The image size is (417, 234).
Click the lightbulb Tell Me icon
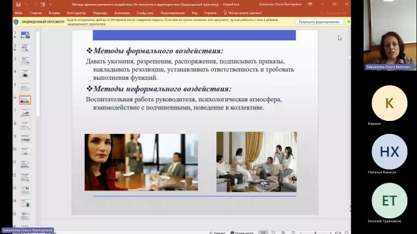(225, 12)
